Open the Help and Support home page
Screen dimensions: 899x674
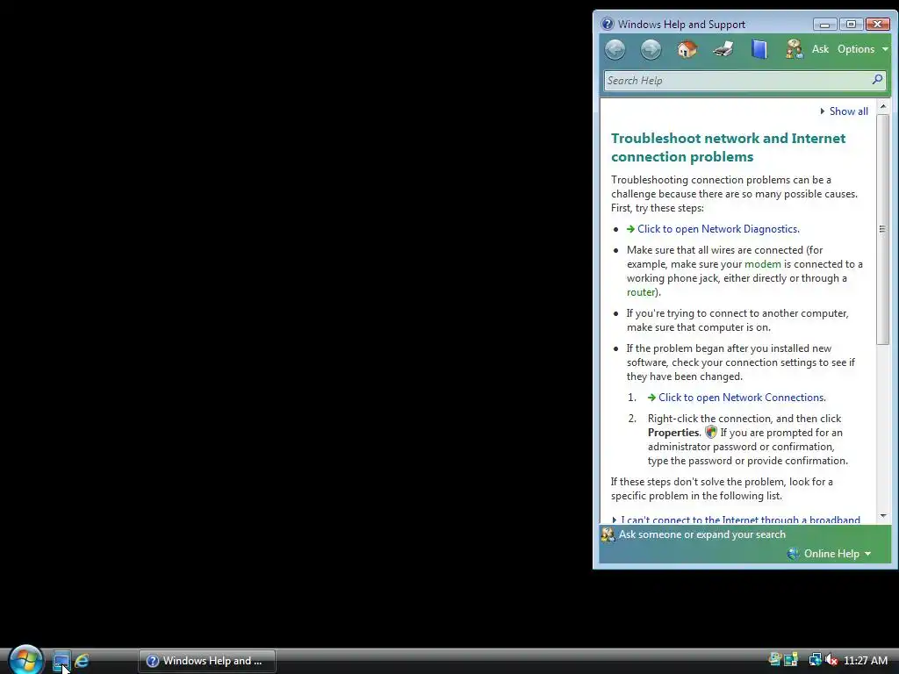pos(687,49)
